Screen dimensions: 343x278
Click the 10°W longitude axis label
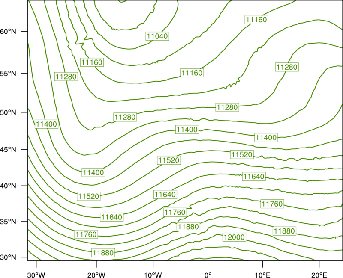[x=153, y=275]
